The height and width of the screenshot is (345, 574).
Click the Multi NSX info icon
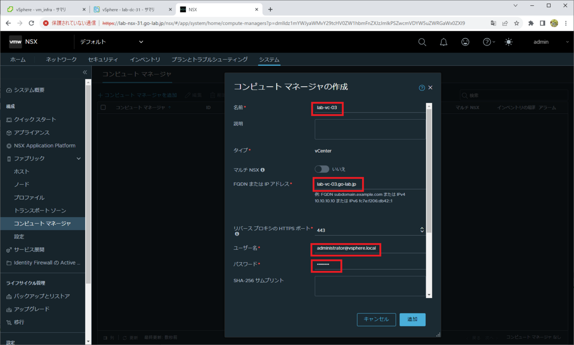coord(263,169)
